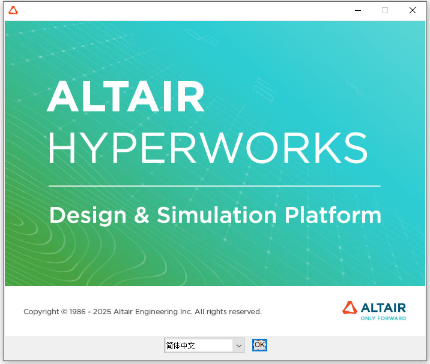Click the ONLY FORWARD slogan text

pos(383,318)
